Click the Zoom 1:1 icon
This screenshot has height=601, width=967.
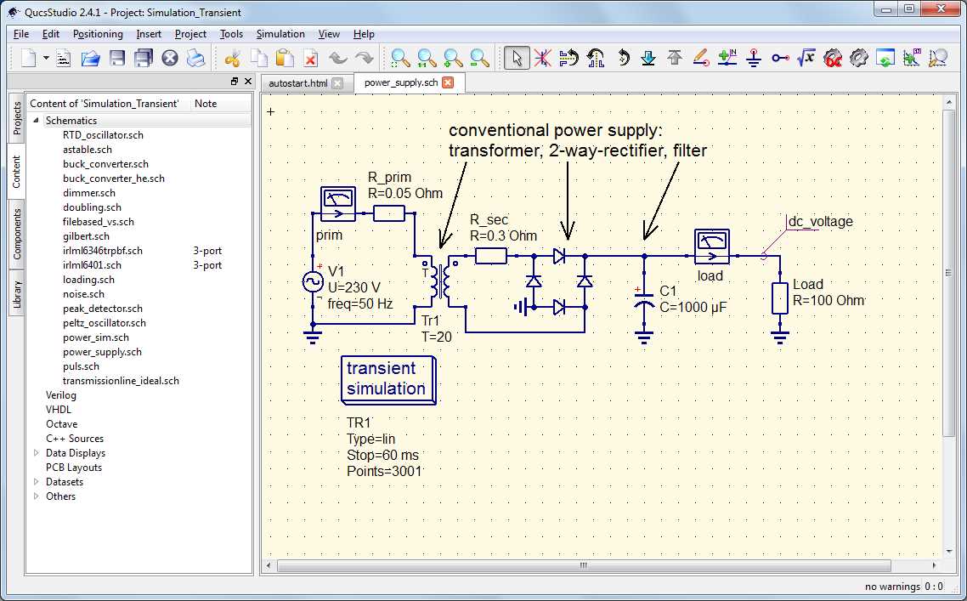[427, 59]
